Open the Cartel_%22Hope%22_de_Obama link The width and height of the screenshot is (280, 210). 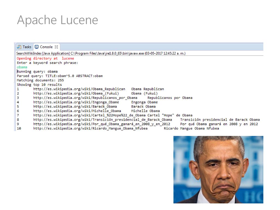pos(89,115)
